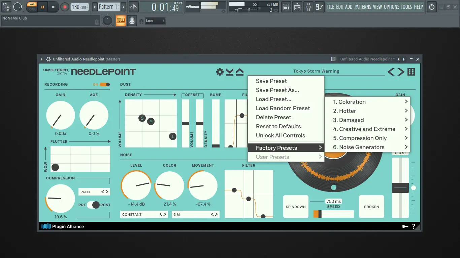
Task: Click the S marker in dust density grid
Action: click(142, 118)
